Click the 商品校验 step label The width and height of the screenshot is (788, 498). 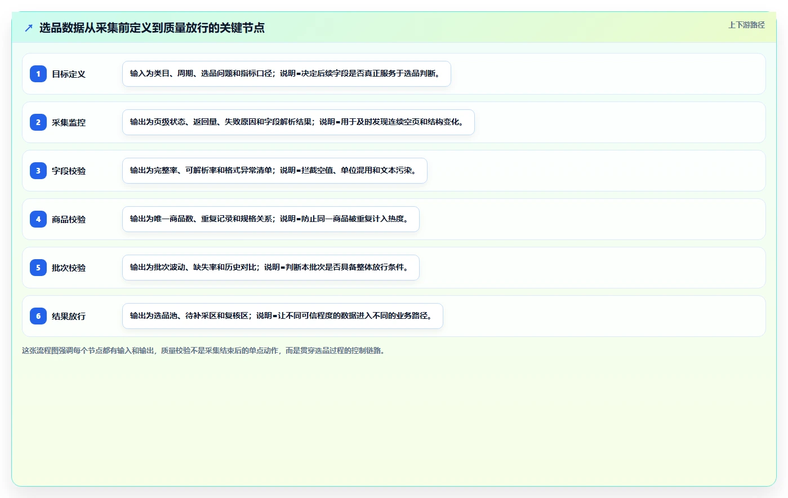[x=69, y=219]
